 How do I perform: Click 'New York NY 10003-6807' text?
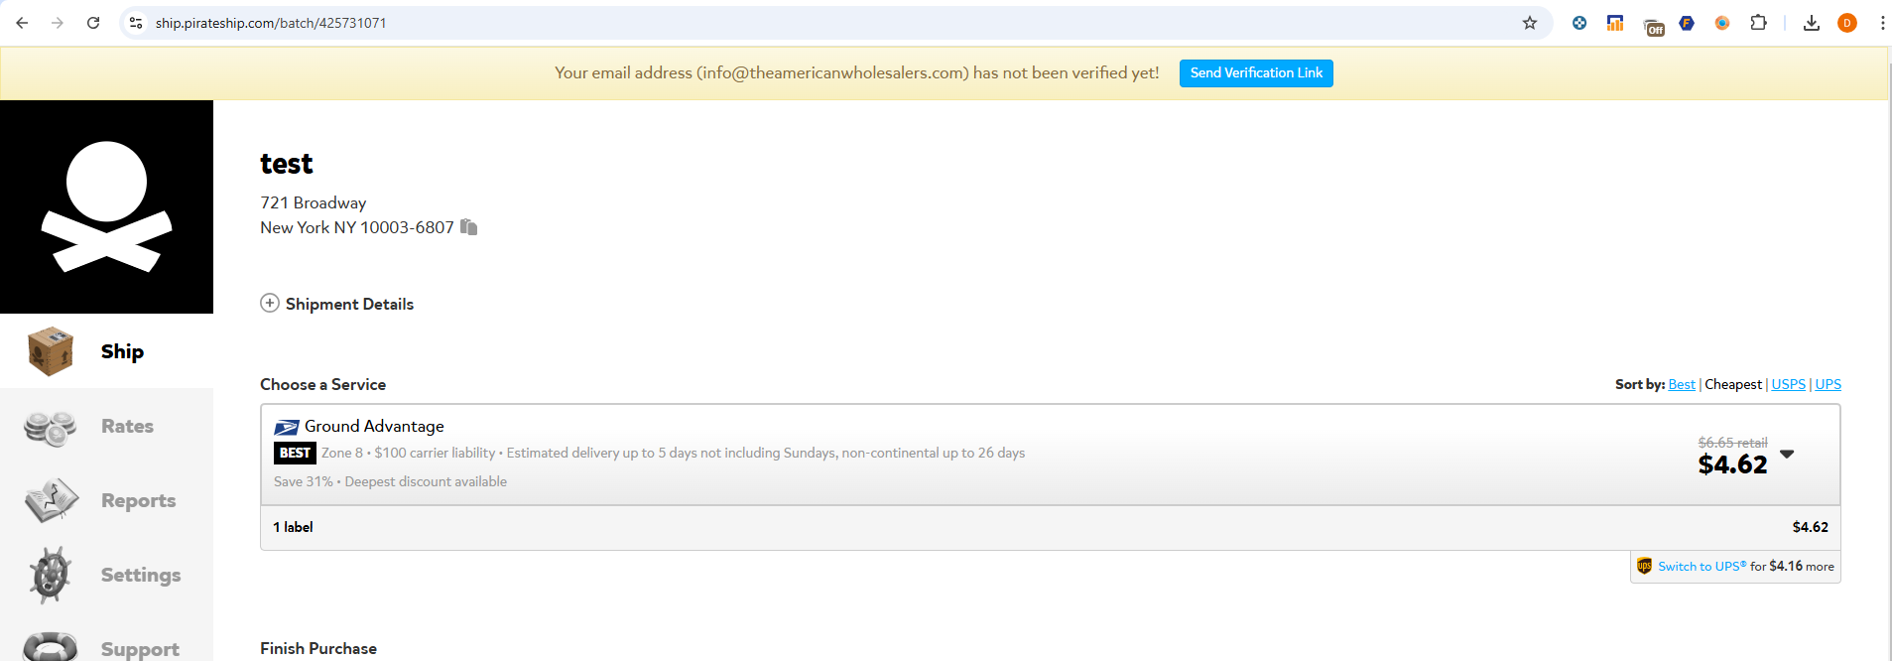click(x=357, y=227)
